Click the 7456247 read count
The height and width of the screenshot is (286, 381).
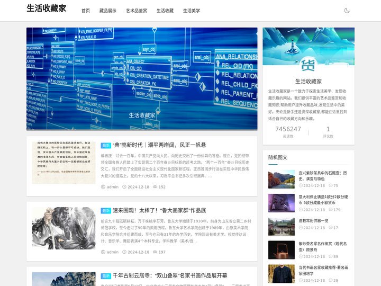pyautogui.click(x=288, y=129)
